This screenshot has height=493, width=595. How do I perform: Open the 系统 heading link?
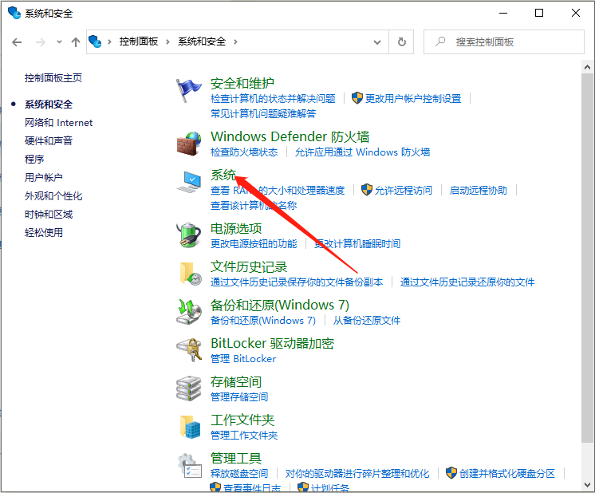click(223, 175)
